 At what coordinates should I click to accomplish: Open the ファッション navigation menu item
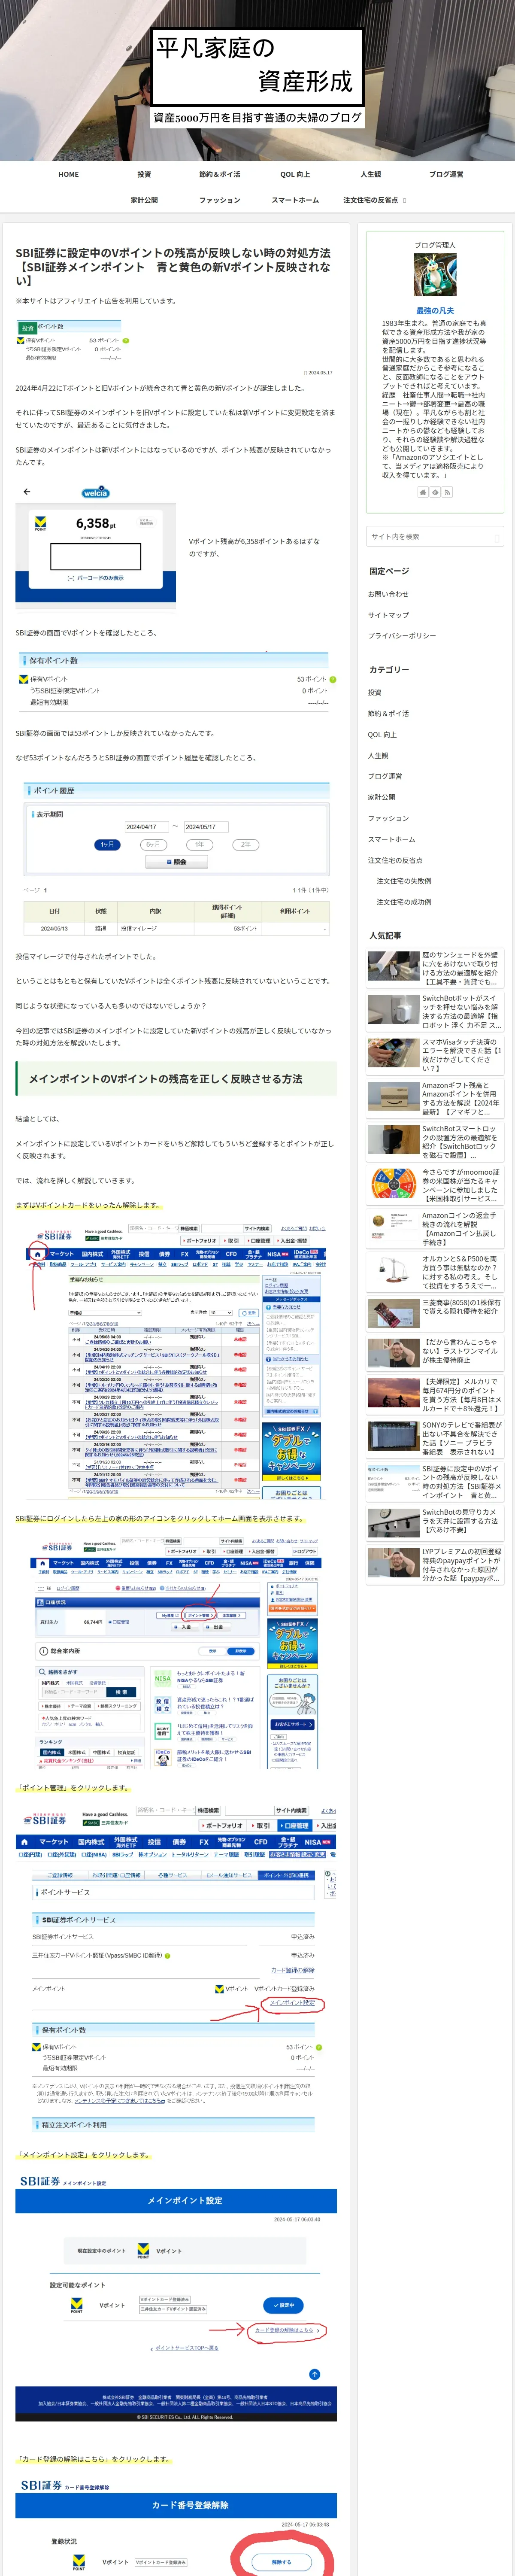tap(220, 200)
